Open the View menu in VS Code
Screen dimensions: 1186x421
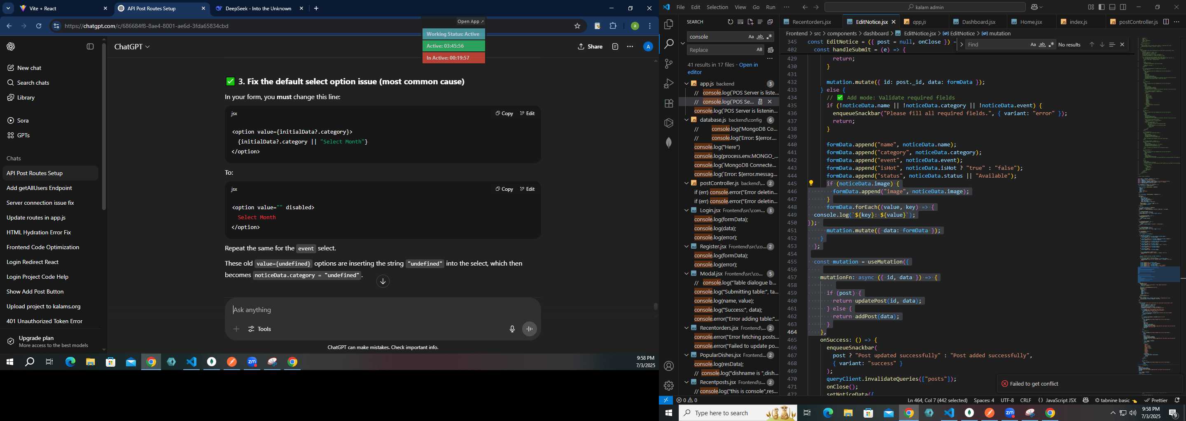click(740, 7)
